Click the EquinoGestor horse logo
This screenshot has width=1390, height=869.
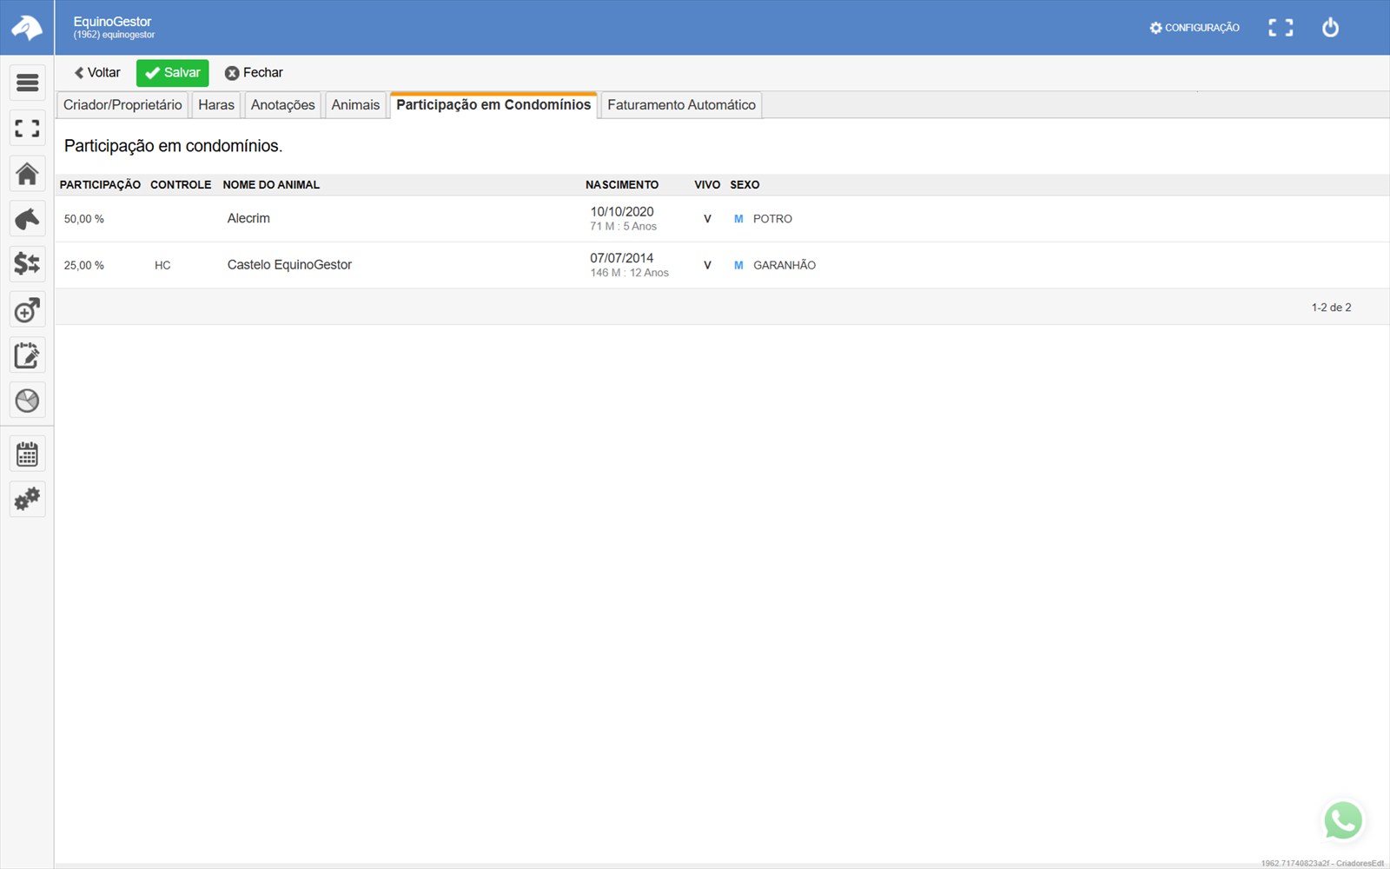click(x=27, y=28)
